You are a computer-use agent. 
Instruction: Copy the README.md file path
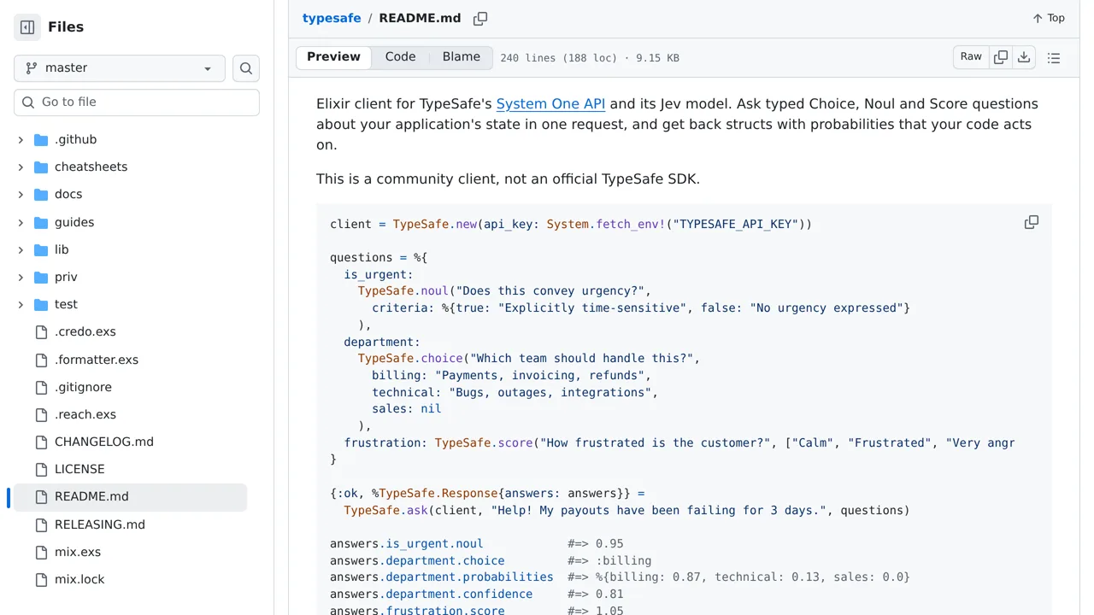(x=480, y=18)
